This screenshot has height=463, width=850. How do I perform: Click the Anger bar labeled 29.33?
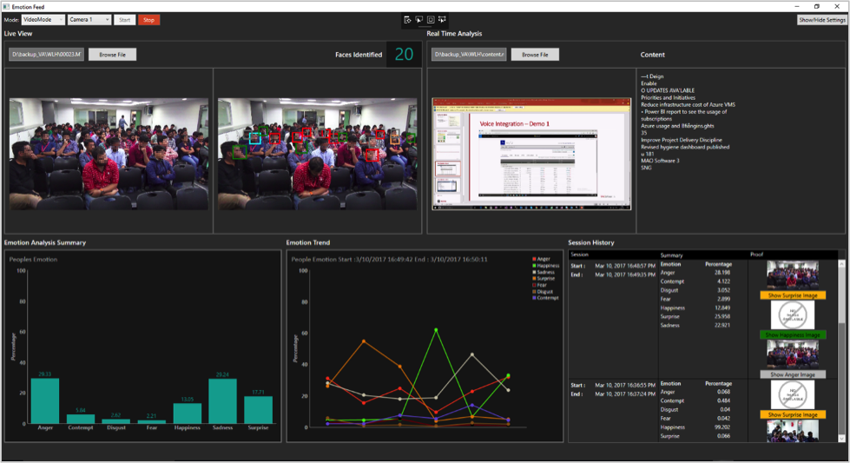(45, 400)
